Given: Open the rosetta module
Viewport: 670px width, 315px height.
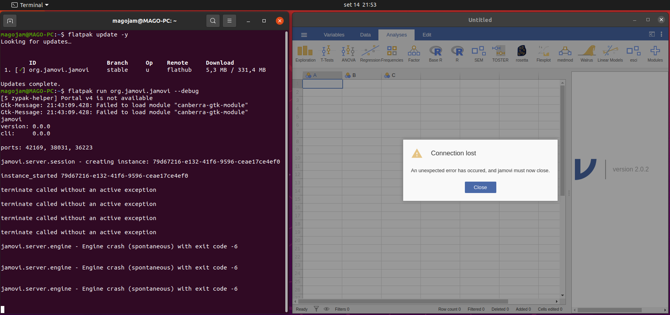Looking at the screenshot, I should (x=522, y=54).
